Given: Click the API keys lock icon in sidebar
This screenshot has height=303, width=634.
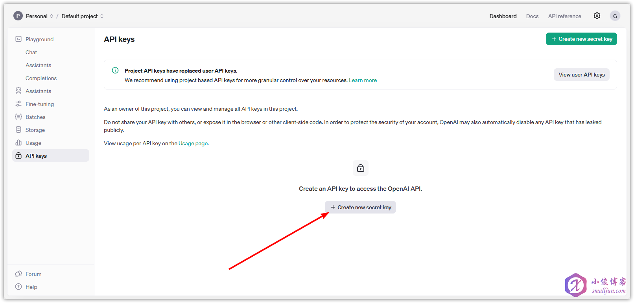Looking at the screenshot, I should [x=18, y=155].
